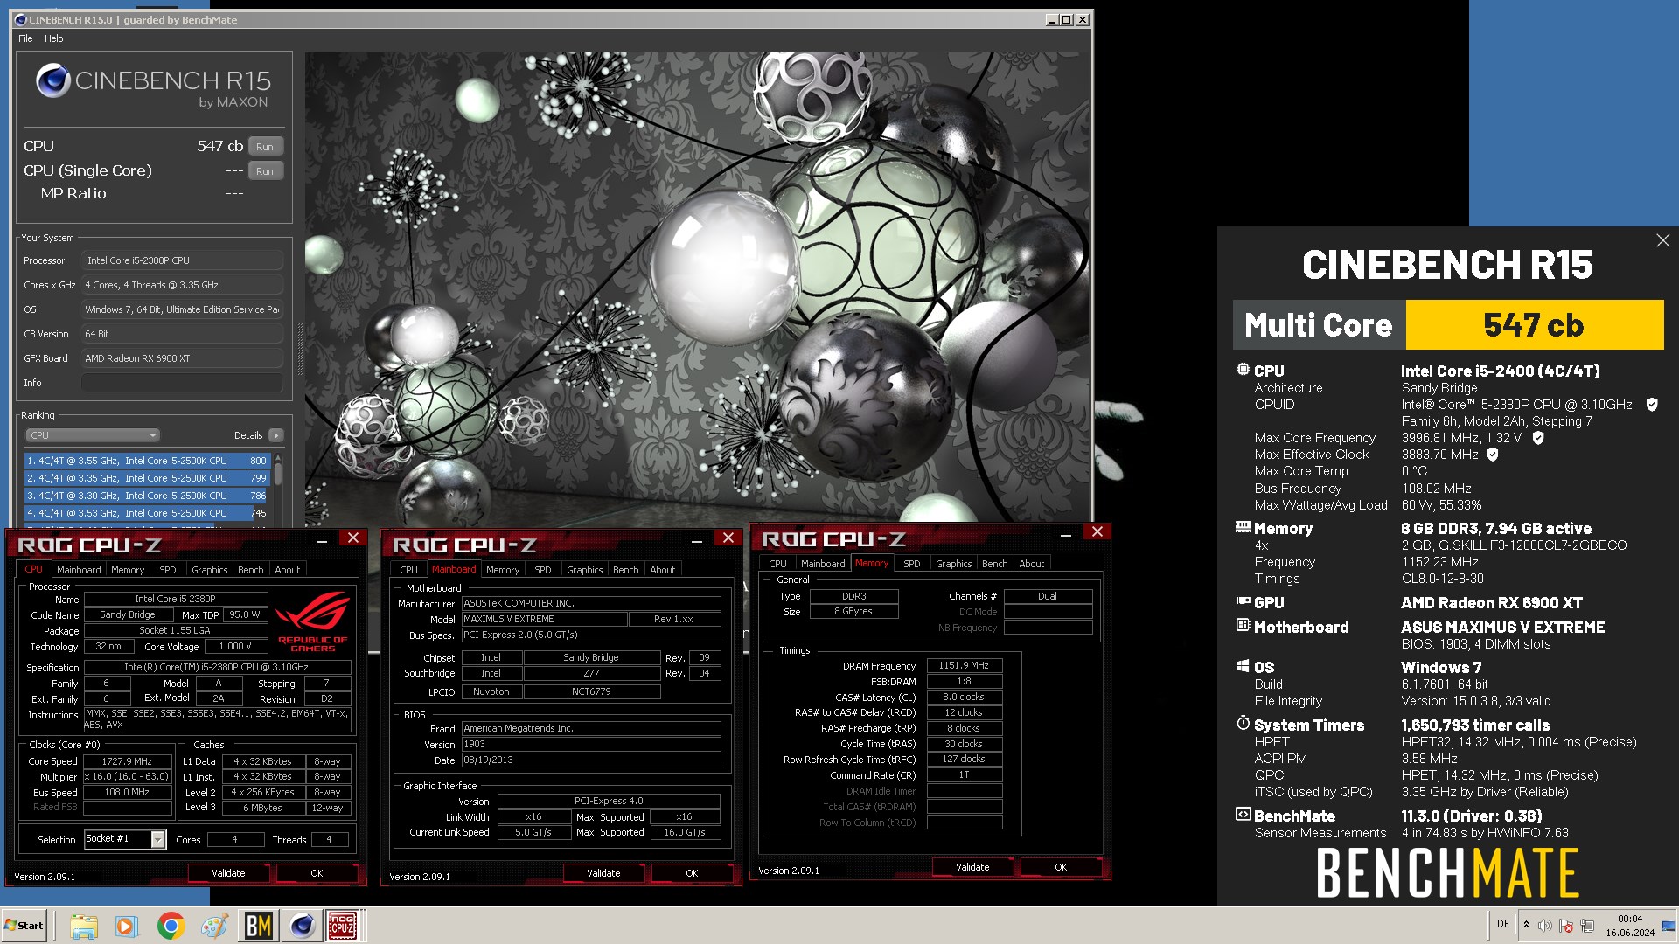Click the GFX Board value AMD Radeon RX 6900 XT
Viewport: 1679px width, 944px height.
coord(182,358)
